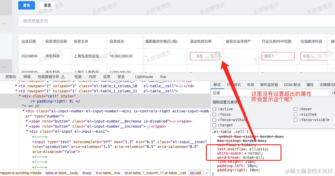The image size is (335, 176).
Task: Click the 重置 button
Action: coord(48,5)
